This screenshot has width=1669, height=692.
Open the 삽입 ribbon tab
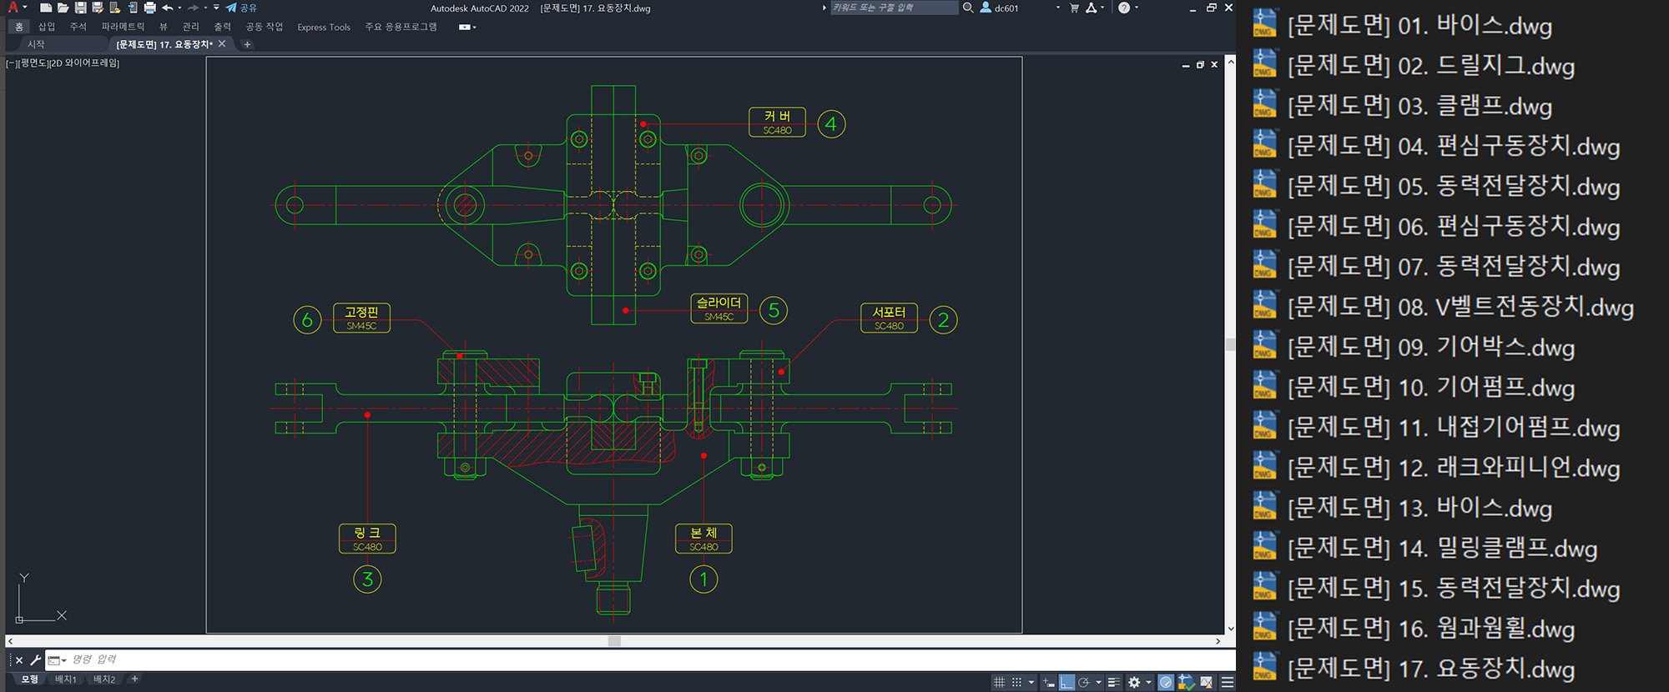point(47,27)
